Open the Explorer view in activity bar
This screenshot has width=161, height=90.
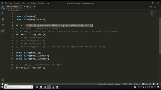click(3, 8)
